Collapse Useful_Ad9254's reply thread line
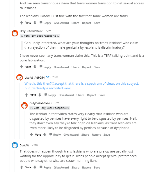Viewport: 151px width, 172px height. (19, 110)
